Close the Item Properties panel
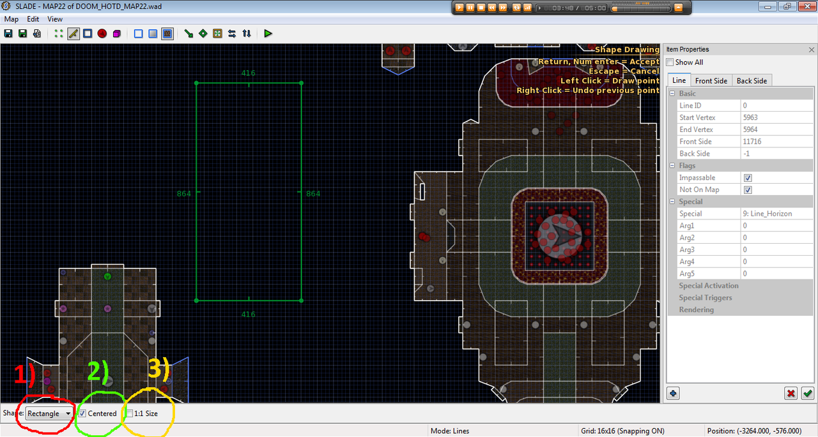This screenshot has width=818, height=437. coord(812,50)
